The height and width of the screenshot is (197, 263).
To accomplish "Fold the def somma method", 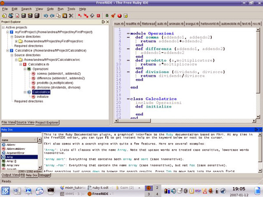I will point(128,37).
